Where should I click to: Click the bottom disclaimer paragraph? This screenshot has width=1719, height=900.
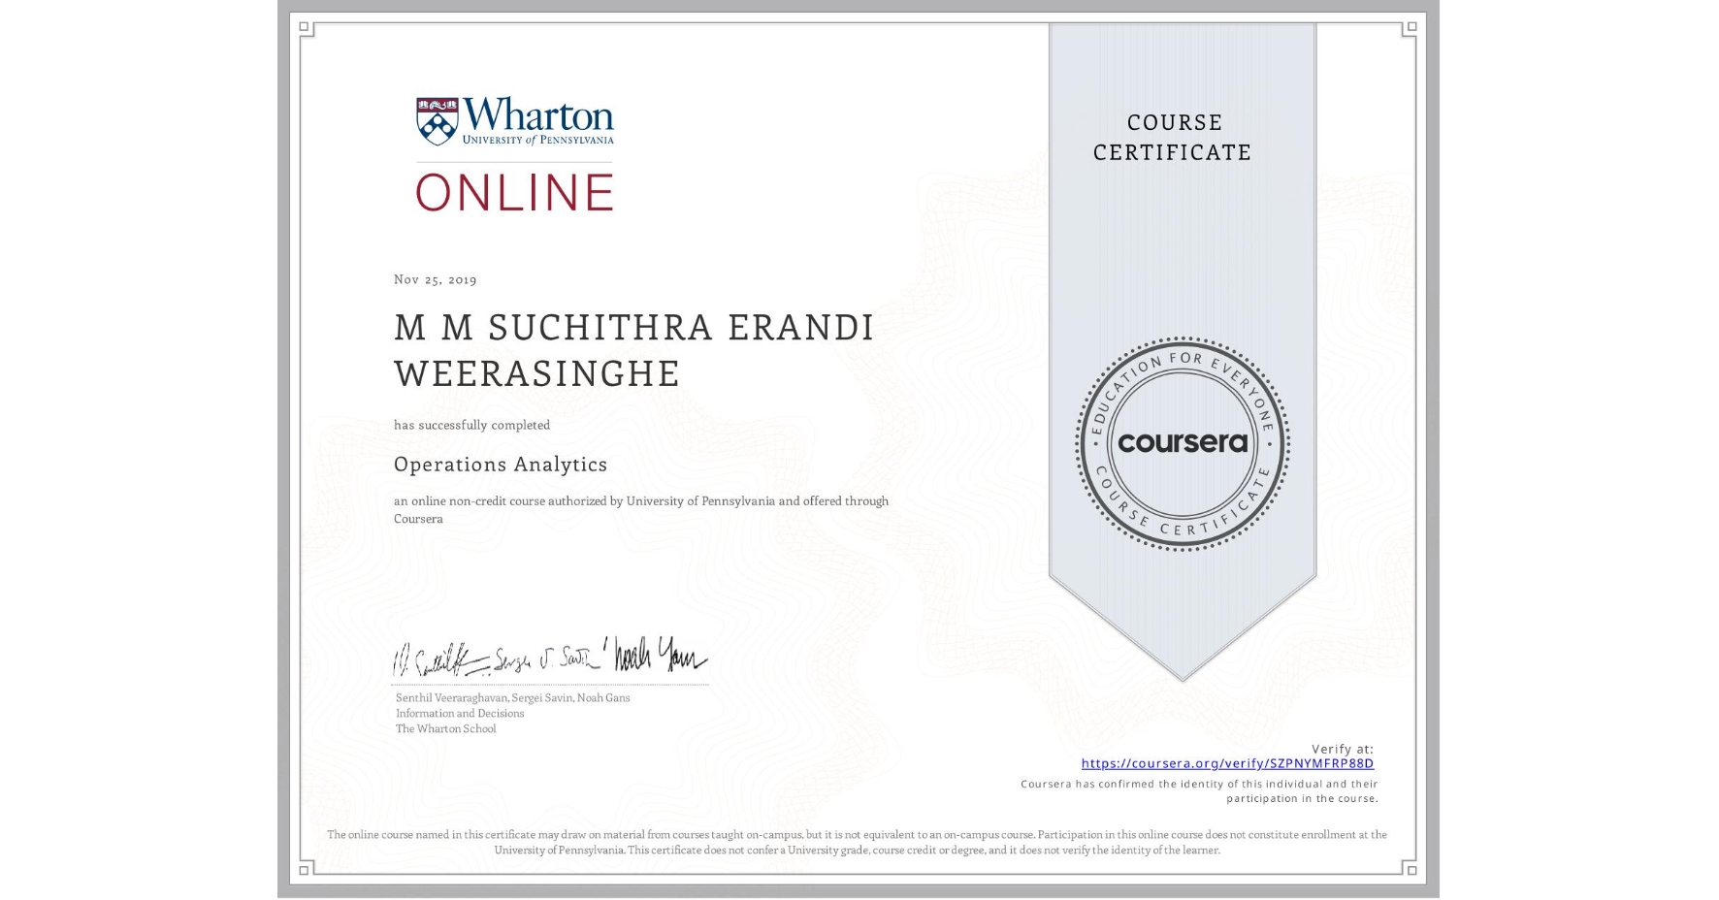point(858,842)
